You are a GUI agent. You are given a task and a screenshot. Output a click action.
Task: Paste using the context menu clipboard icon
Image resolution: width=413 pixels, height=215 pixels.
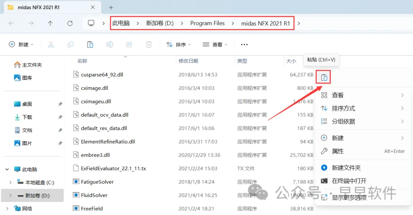324,77
